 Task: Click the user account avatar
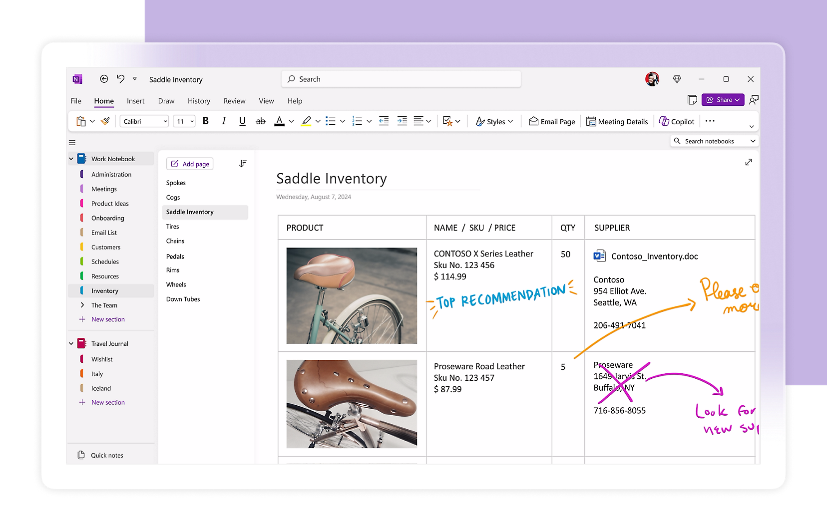[652, 79]
